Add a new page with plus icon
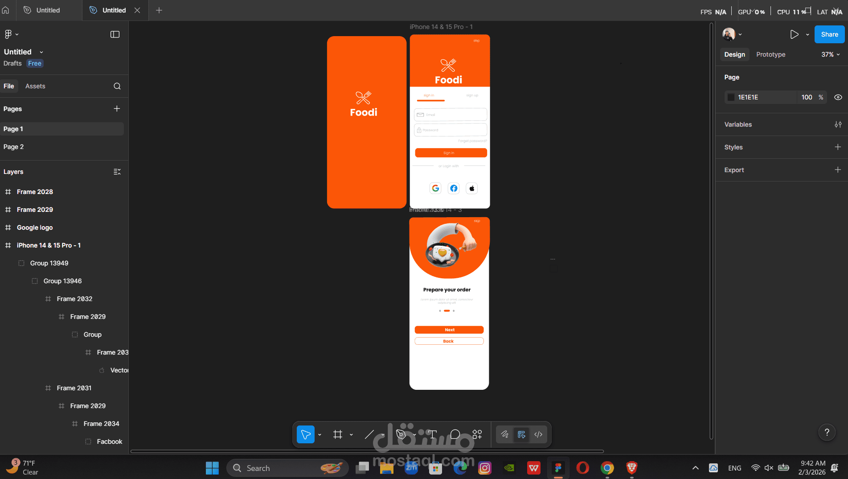The height and width of the screenshot is (479, 848). point(117,108)
